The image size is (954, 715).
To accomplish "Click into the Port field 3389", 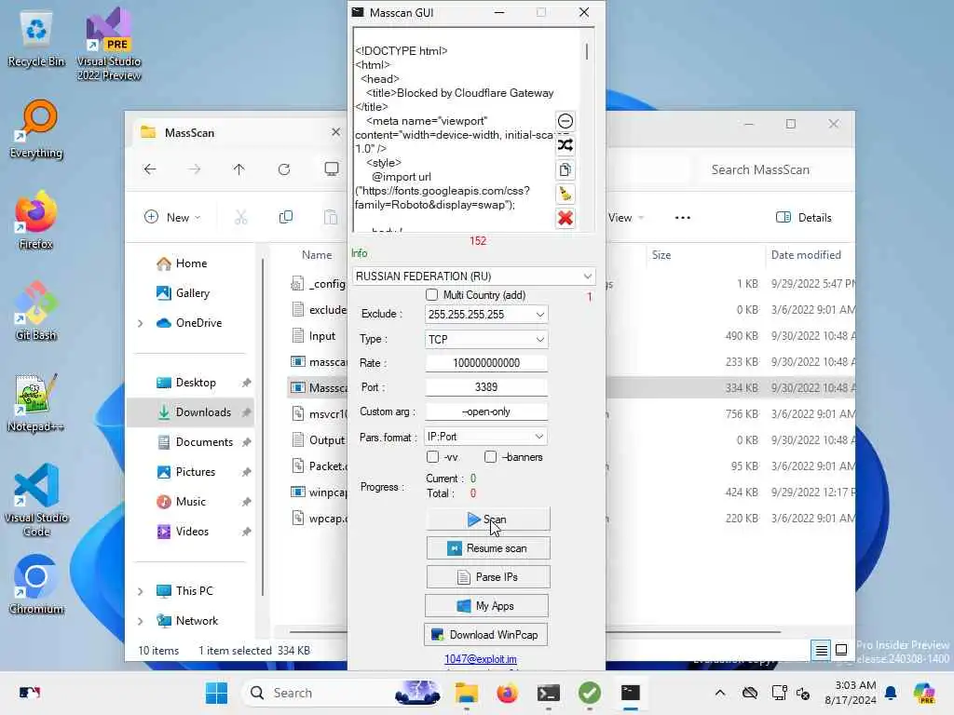I will tap(486, 387).
